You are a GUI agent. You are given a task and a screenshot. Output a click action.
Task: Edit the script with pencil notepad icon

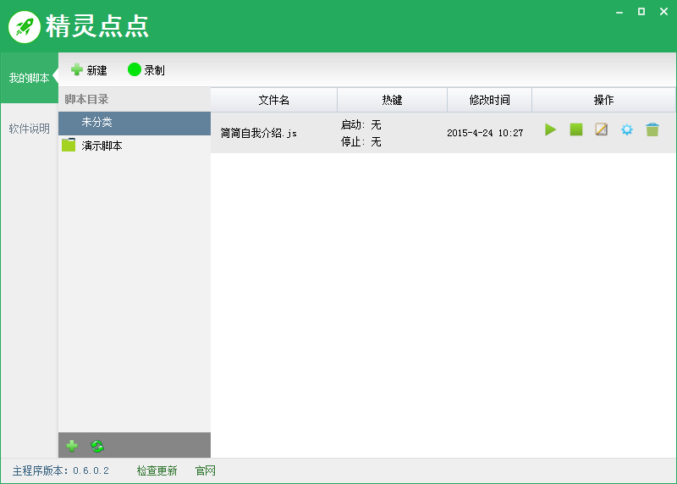click(602, 130)
